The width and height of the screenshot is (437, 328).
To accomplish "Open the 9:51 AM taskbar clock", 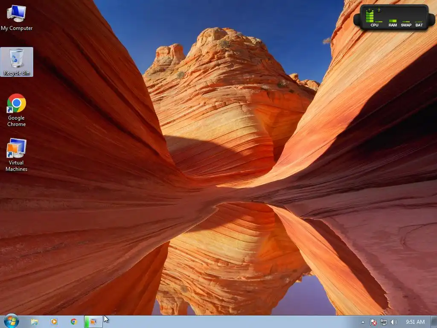I will click(415, 322).
